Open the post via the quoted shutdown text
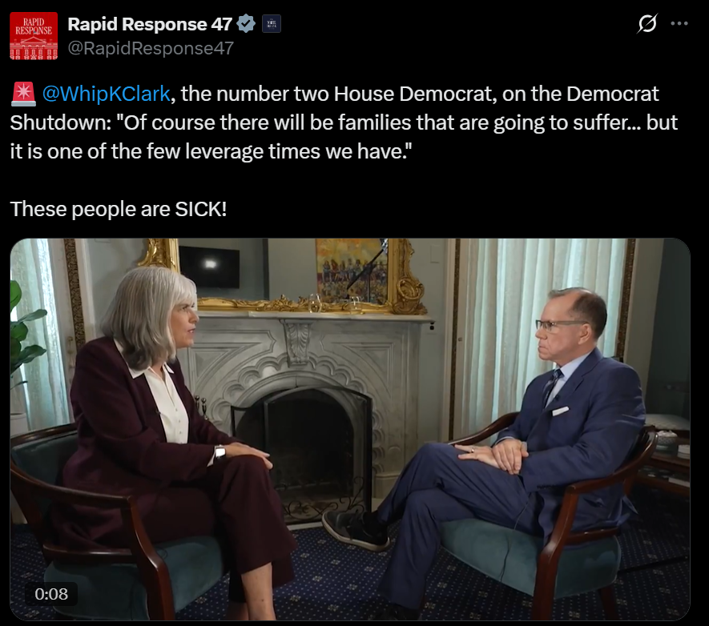709x626 pixels. point(344,122)
